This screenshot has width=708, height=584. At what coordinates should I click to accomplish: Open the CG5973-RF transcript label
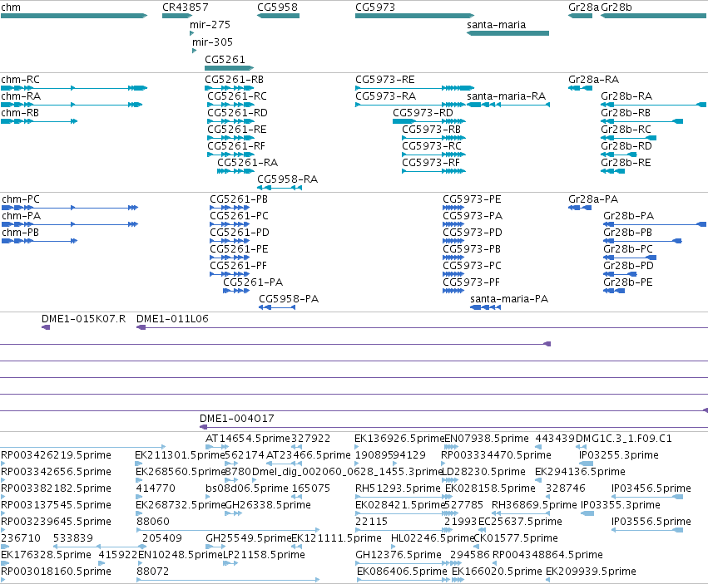(x=431, y=164)
